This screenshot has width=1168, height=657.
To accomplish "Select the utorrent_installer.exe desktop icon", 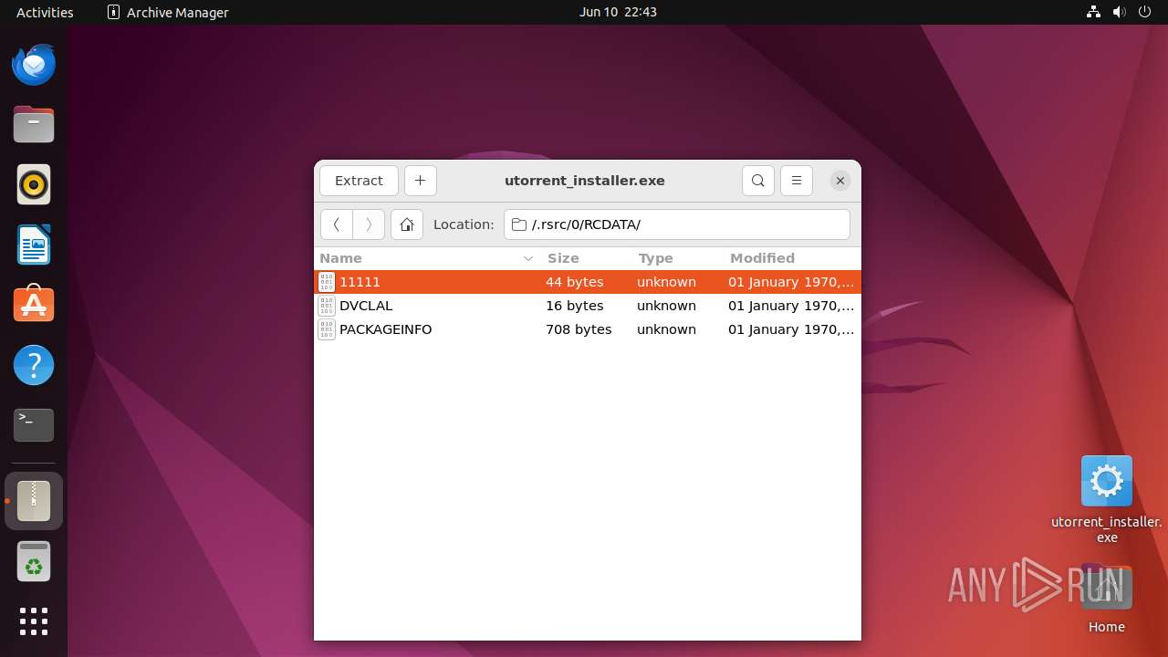I will tap(1107, 499).
